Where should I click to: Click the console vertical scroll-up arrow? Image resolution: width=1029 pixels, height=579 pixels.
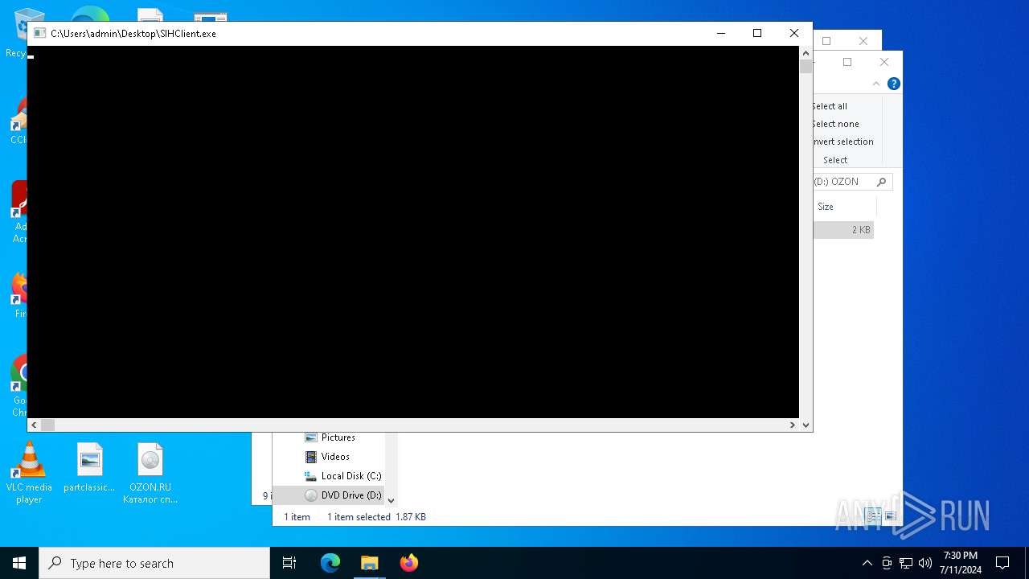click(806, 52)
